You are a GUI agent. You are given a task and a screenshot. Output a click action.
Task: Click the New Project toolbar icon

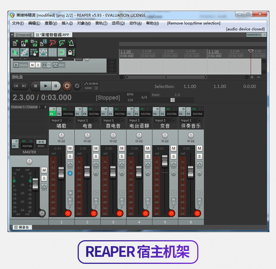15,43
